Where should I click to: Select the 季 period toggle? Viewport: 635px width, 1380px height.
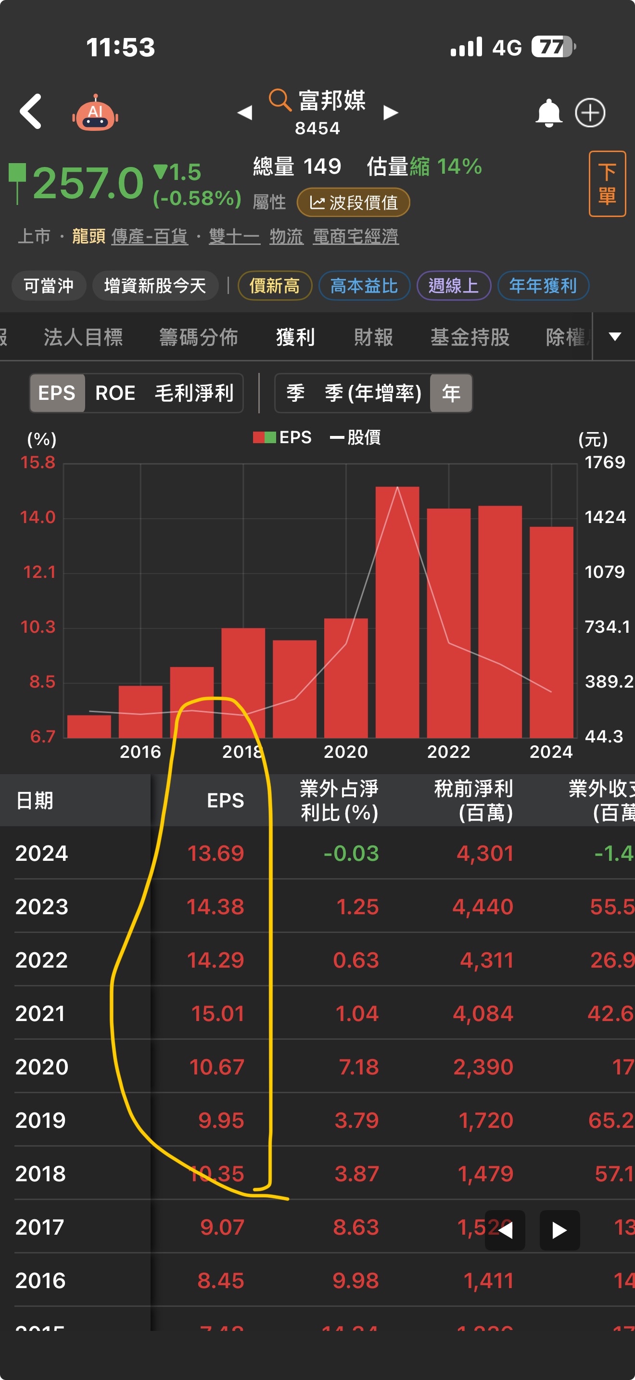coord(295,393)
